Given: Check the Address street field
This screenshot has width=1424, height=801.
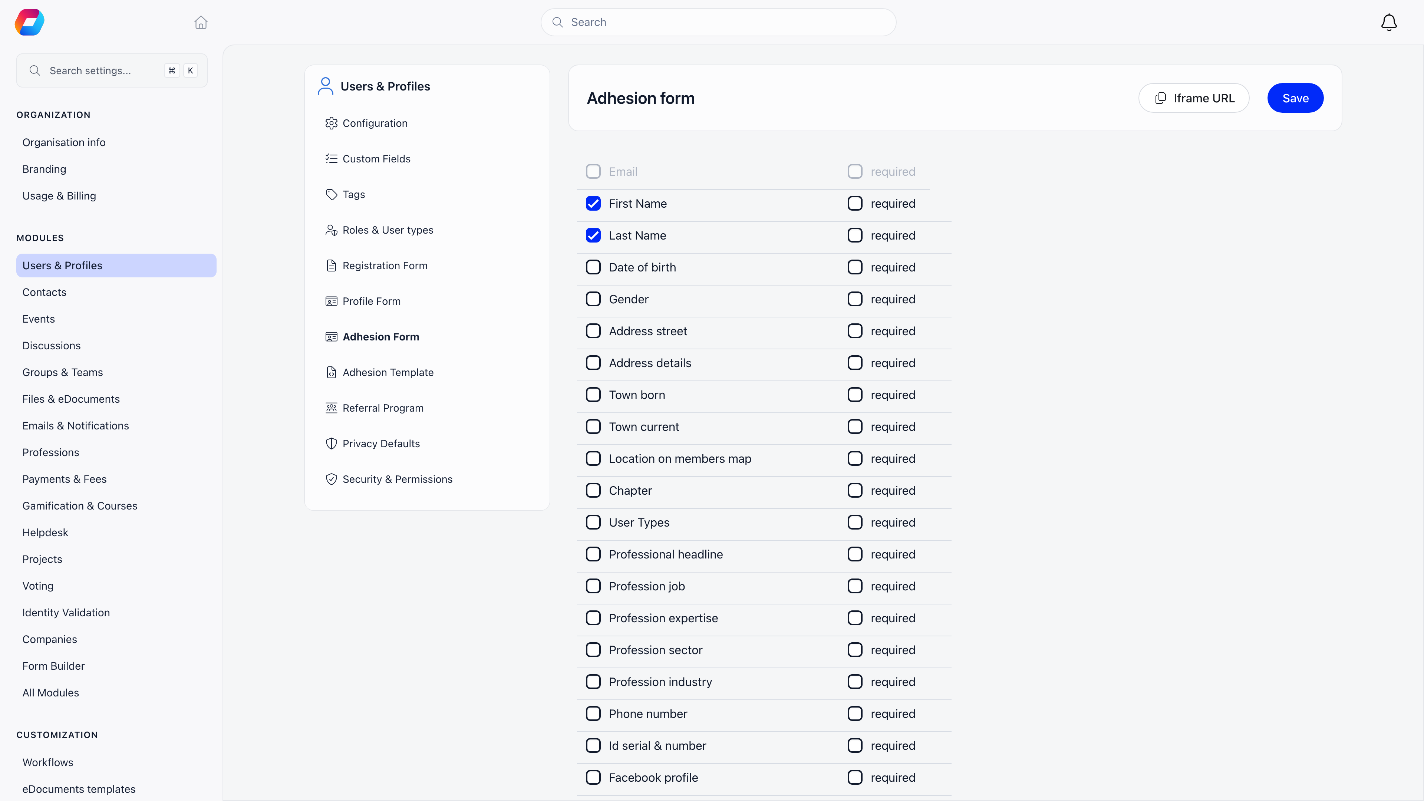Looking at the screenshot, I should tap(593, 331).
